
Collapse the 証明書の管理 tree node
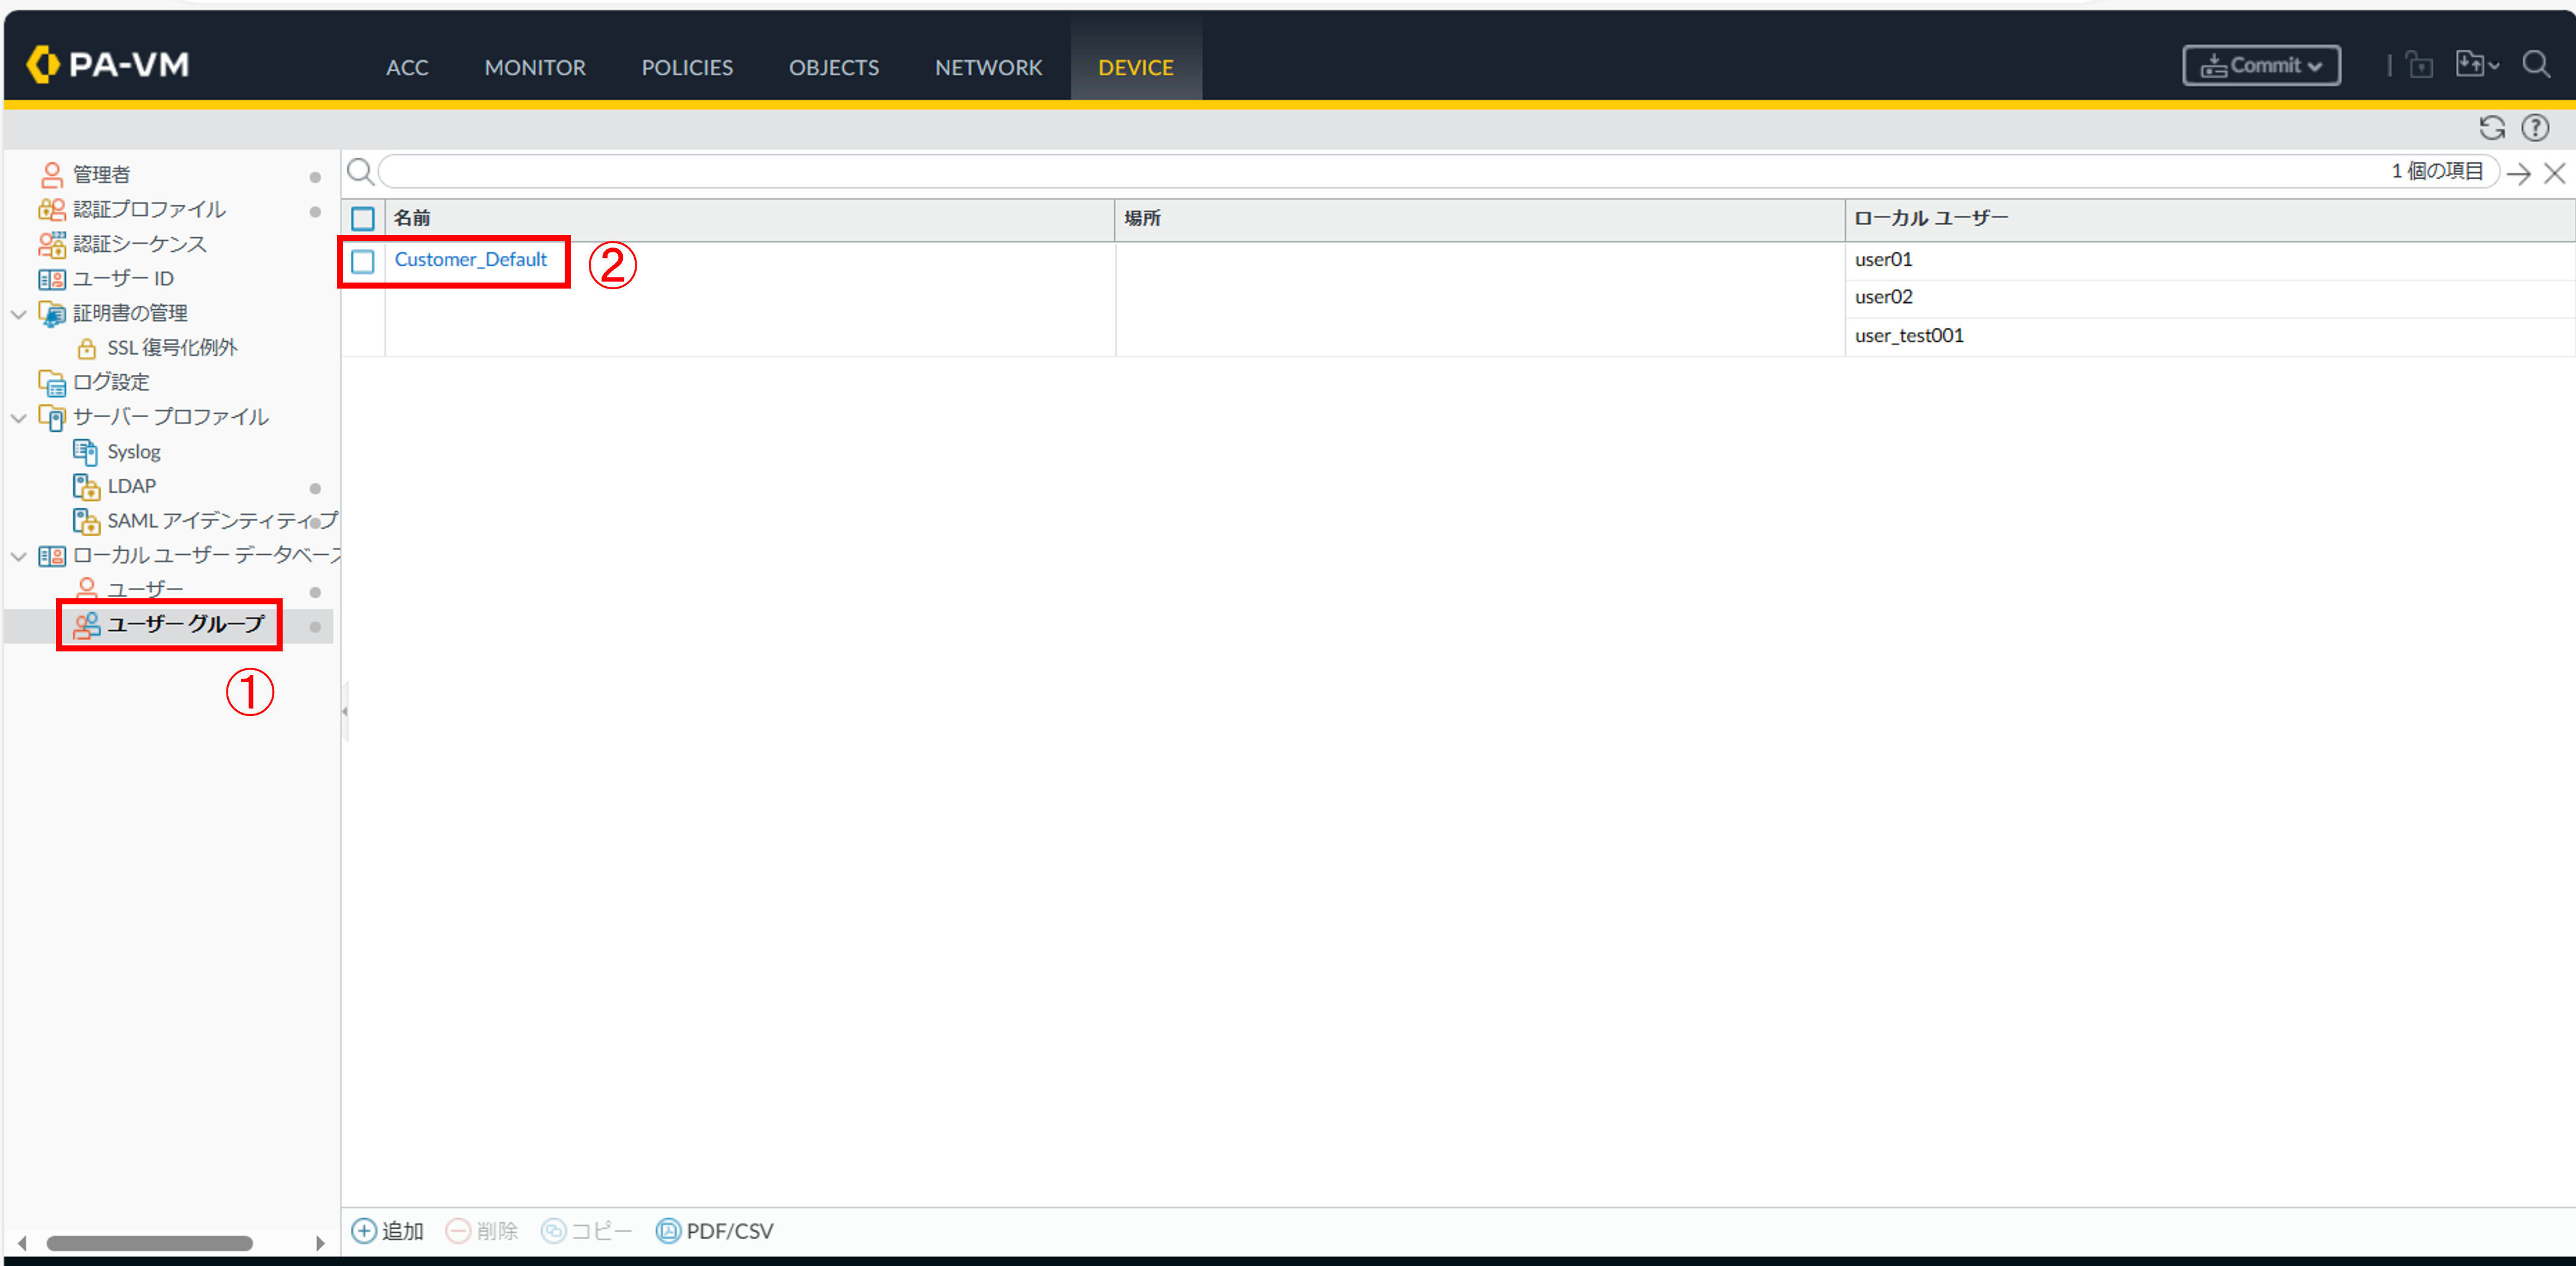pos(19,314)
